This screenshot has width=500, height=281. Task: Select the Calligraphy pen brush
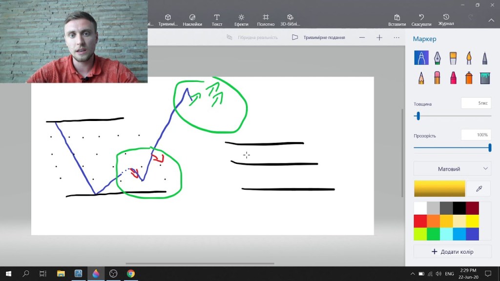coord(437,58)
